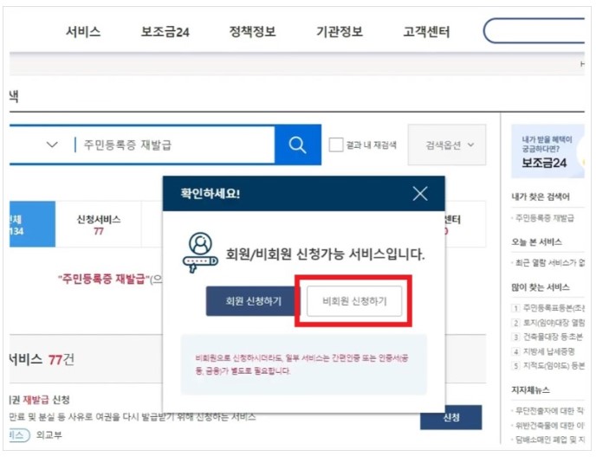Open local news item 담배소매인 폐업
The height and width of the screenshot is (463, 596).
click(x=549, y=440)
